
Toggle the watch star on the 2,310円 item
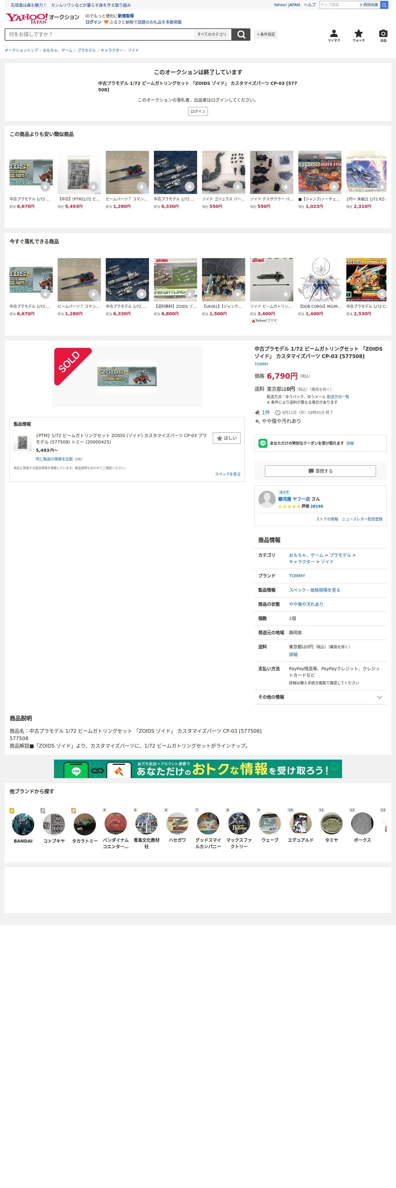(381, 187)
